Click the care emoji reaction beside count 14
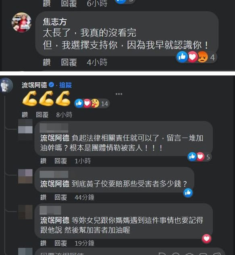The height and width of the screenshot is (255, 235). pyautogui.click(x=95, y=103)
